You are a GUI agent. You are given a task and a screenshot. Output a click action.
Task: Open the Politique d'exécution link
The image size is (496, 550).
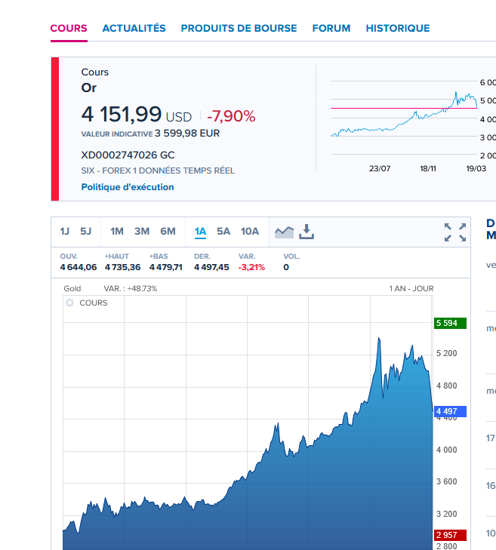coord(128,187)
